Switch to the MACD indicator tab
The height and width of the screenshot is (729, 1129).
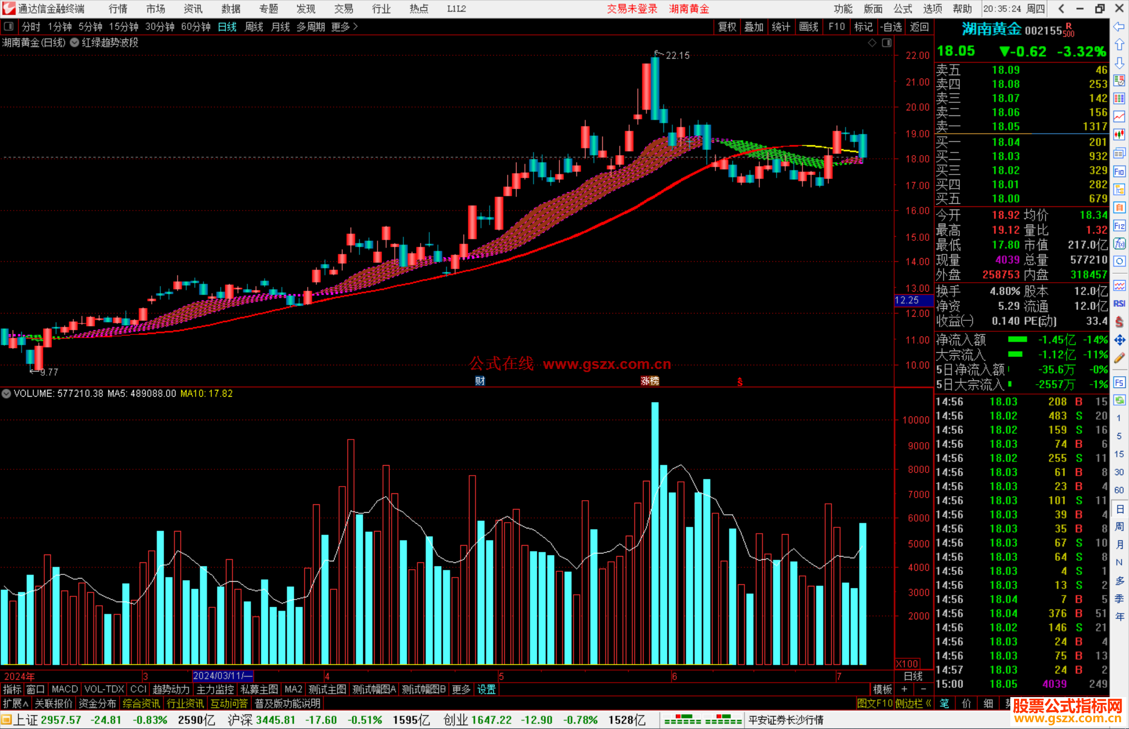[x=64, y=689]
